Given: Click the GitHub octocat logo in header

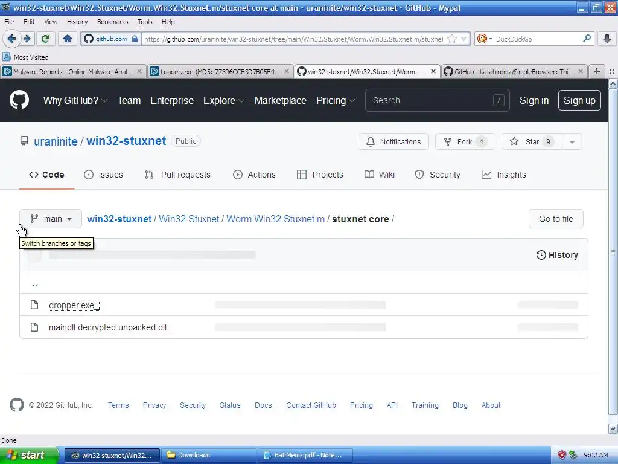Looking at the screenshot, I should 19,100.
